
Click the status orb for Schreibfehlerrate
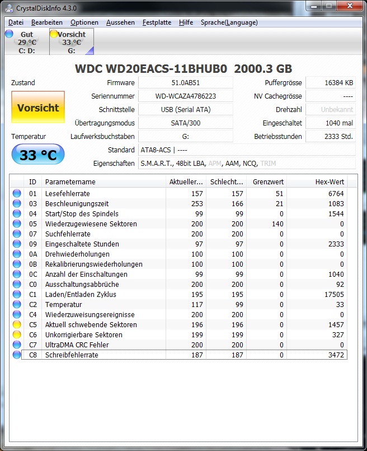(17, 355)
